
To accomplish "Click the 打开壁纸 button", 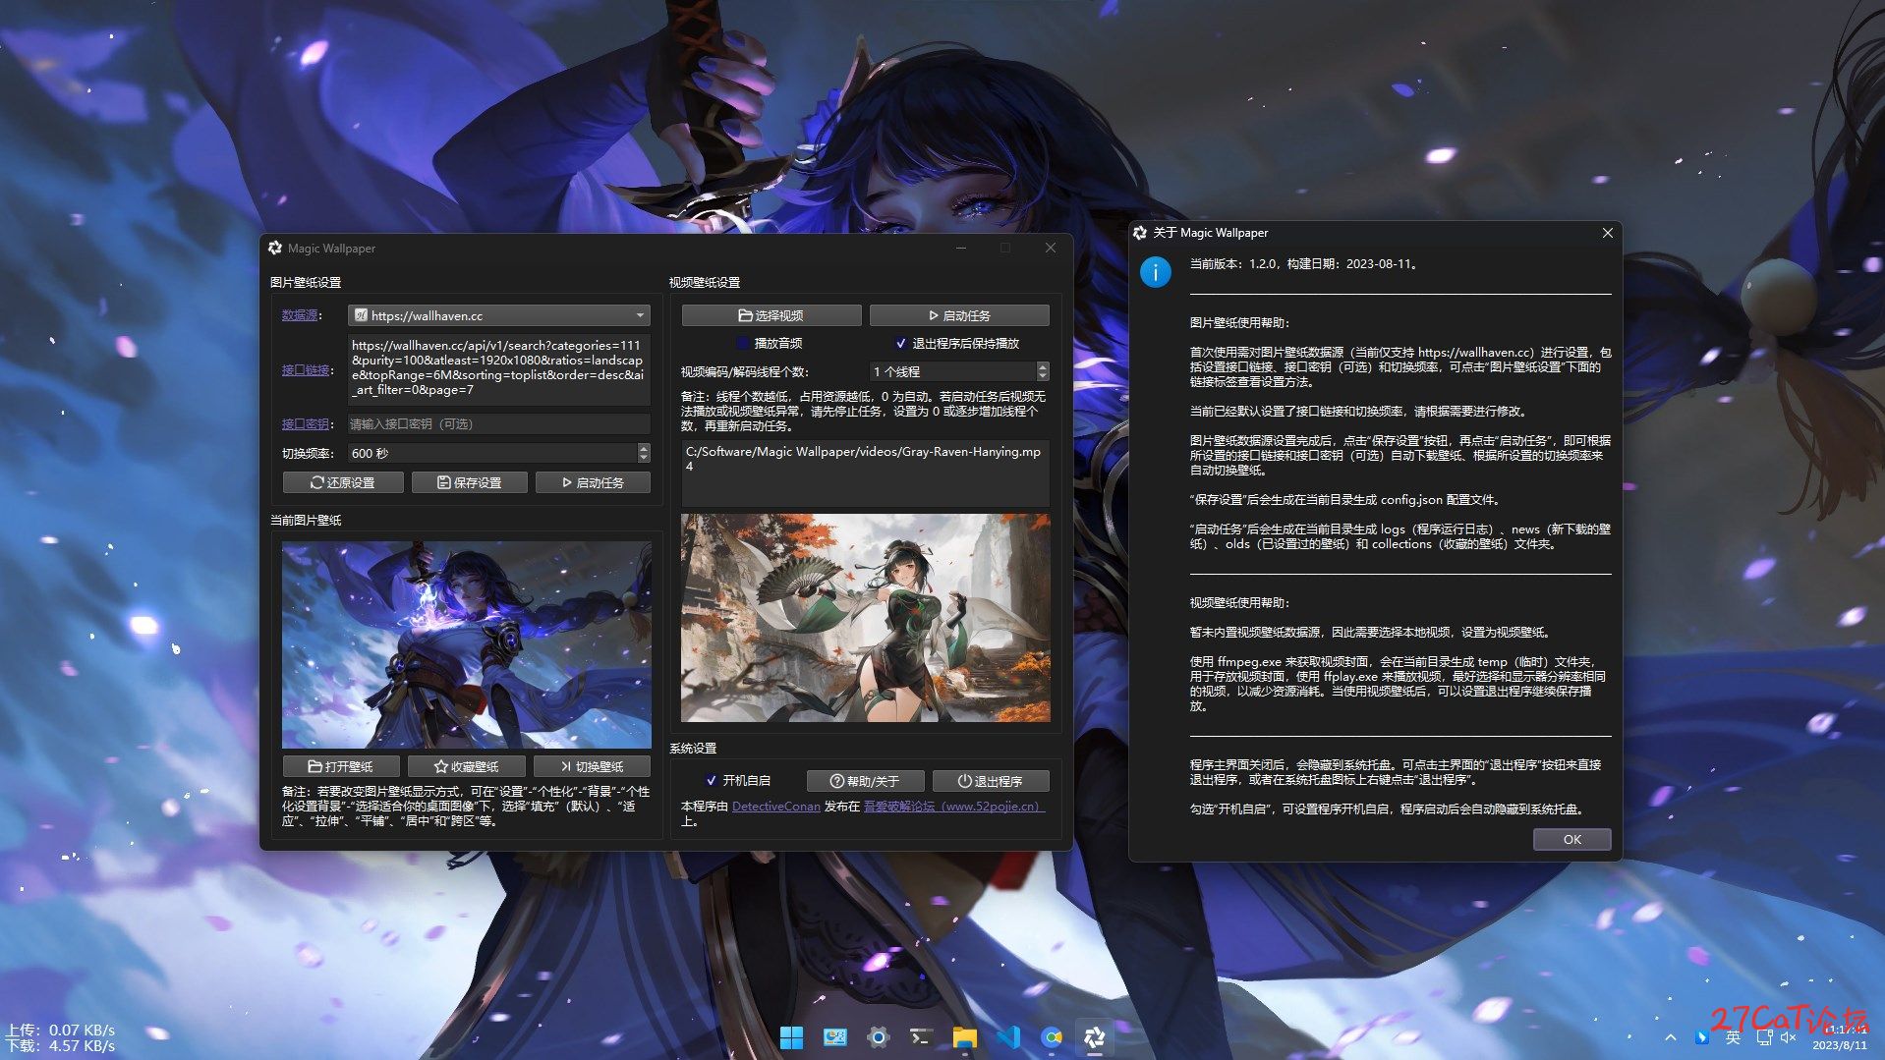I will (x=341, y=766).
